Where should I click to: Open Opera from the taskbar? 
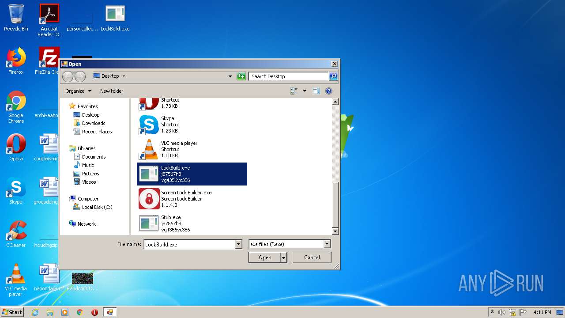click(x=94, y=312)
